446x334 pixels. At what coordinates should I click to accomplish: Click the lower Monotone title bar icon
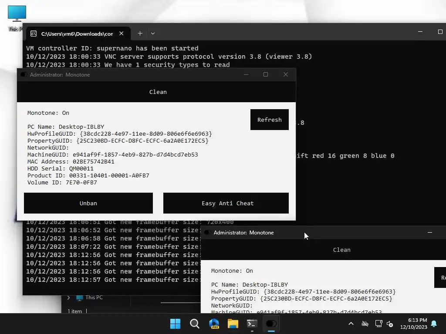tap(207, 233)
